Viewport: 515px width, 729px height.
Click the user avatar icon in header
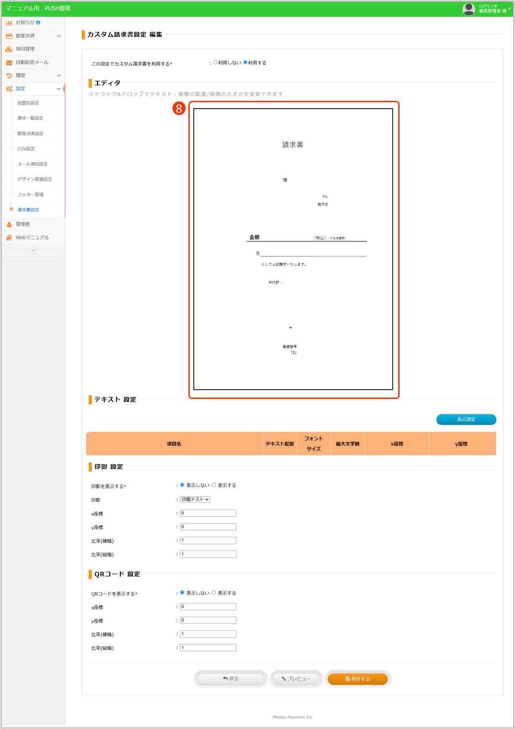(x=468, y=9)
